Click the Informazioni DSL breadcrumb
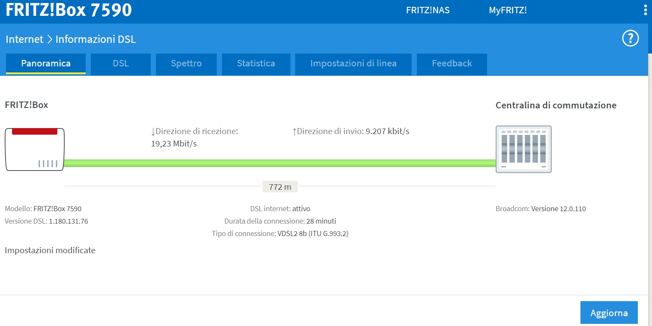Screen dimensions: 652x326 (x=96, y=39)
